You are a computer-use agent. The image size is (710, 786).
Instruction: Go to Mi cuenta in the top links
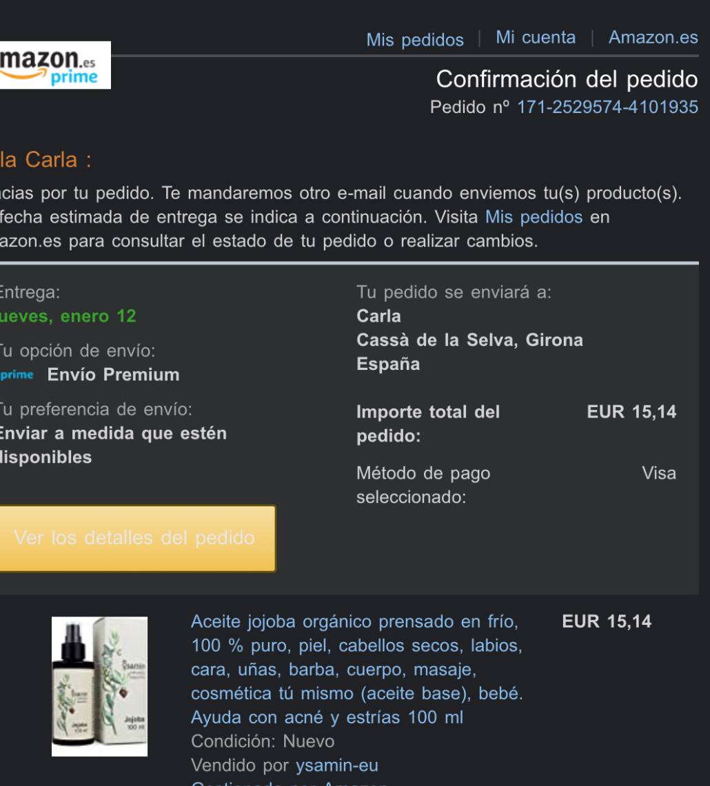click(x=536, y=37)
